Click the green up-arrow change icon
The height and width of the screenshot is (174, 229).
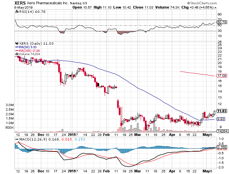pyautogui.click(x=215, y=8)
